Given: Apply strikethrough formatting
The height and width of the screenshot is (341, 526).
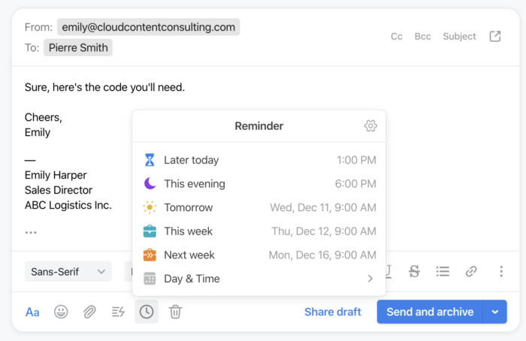Looking at the screenshot, I should click(x=414, y=271).
